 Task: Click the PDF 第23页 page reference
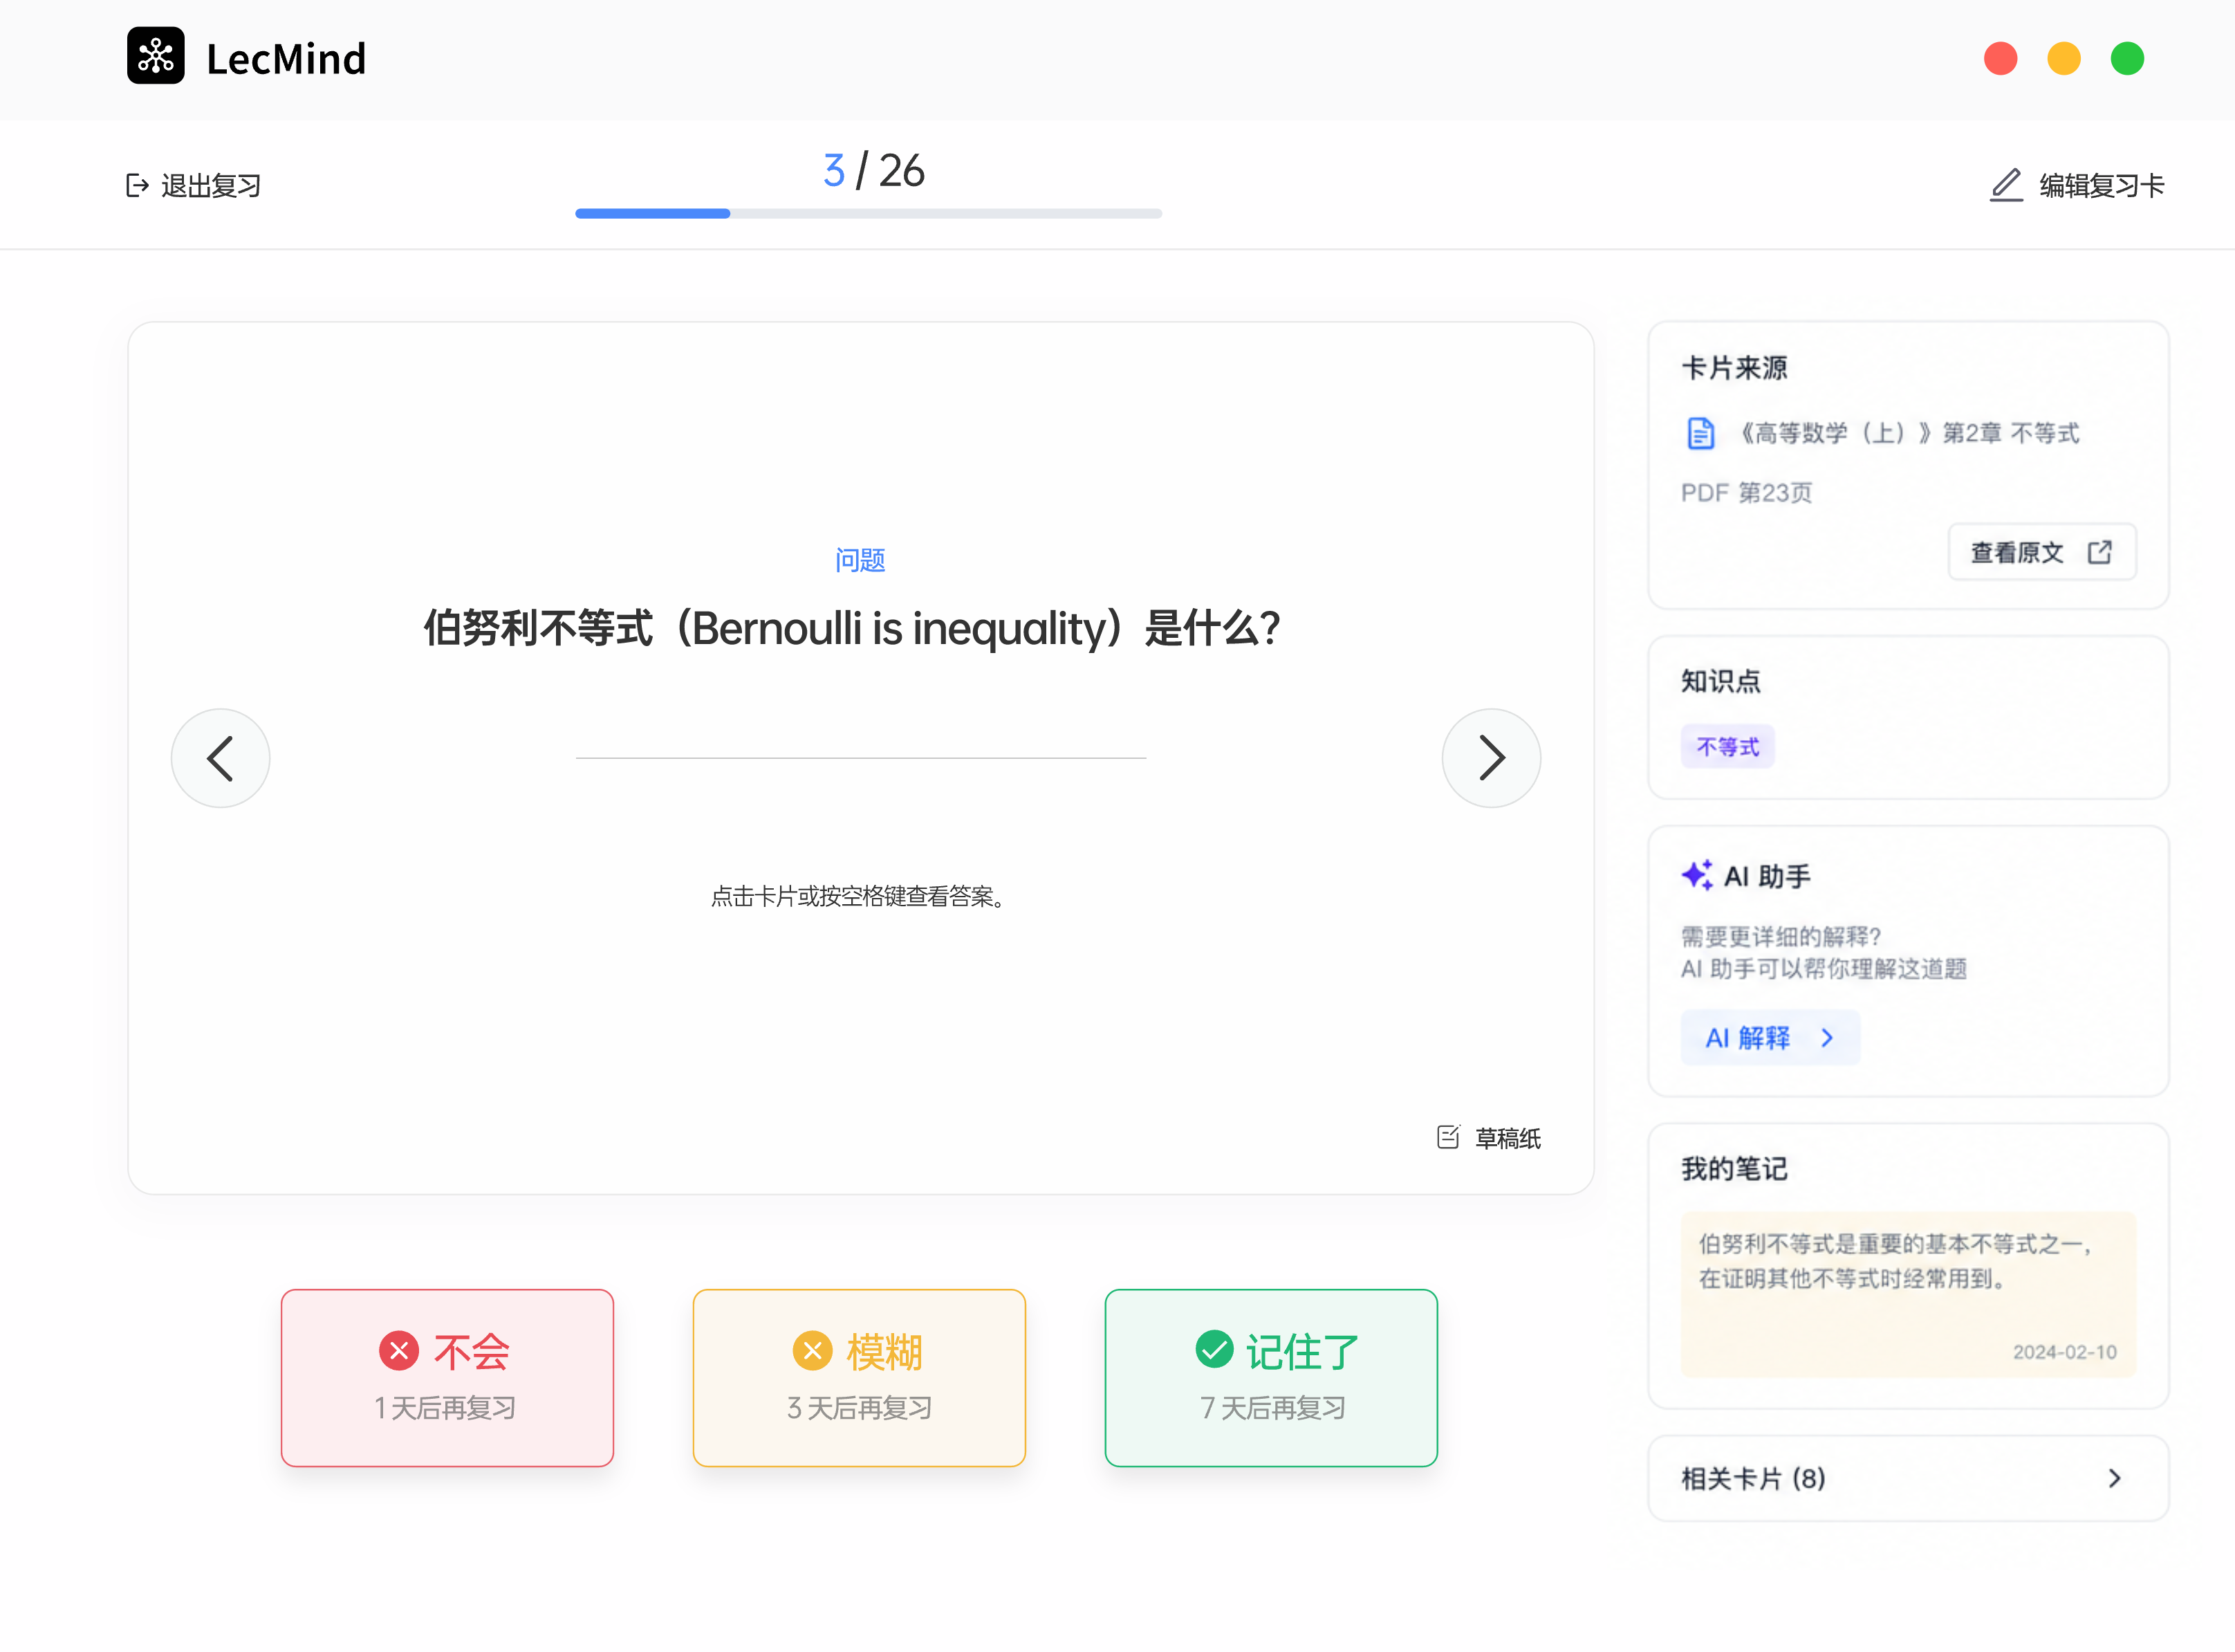[x=1746, y=493]
